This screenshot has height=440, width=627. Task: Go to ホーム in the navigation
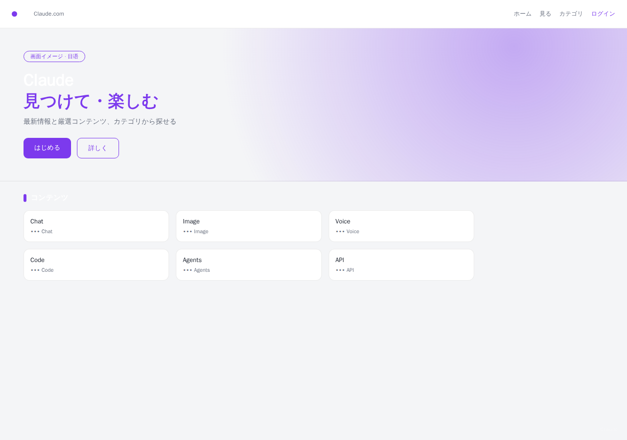(x=523, y=14)
